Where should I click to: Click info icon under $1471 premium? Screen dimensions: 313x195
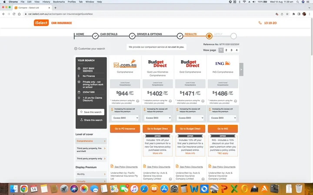pyautogui.click(x=203, y=101)
